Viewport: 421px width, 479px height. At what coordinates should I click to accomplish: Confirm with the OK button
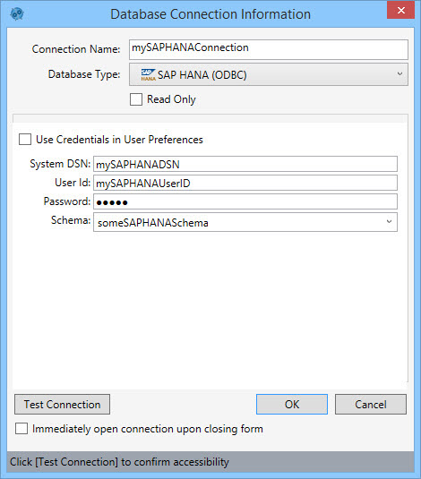(x=292, y=404)
